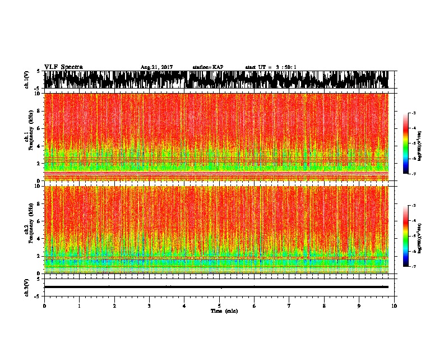Screen dimensions: 444x343
Task: Click the "3" tick on the Time axis
Action: click(149, 306)
